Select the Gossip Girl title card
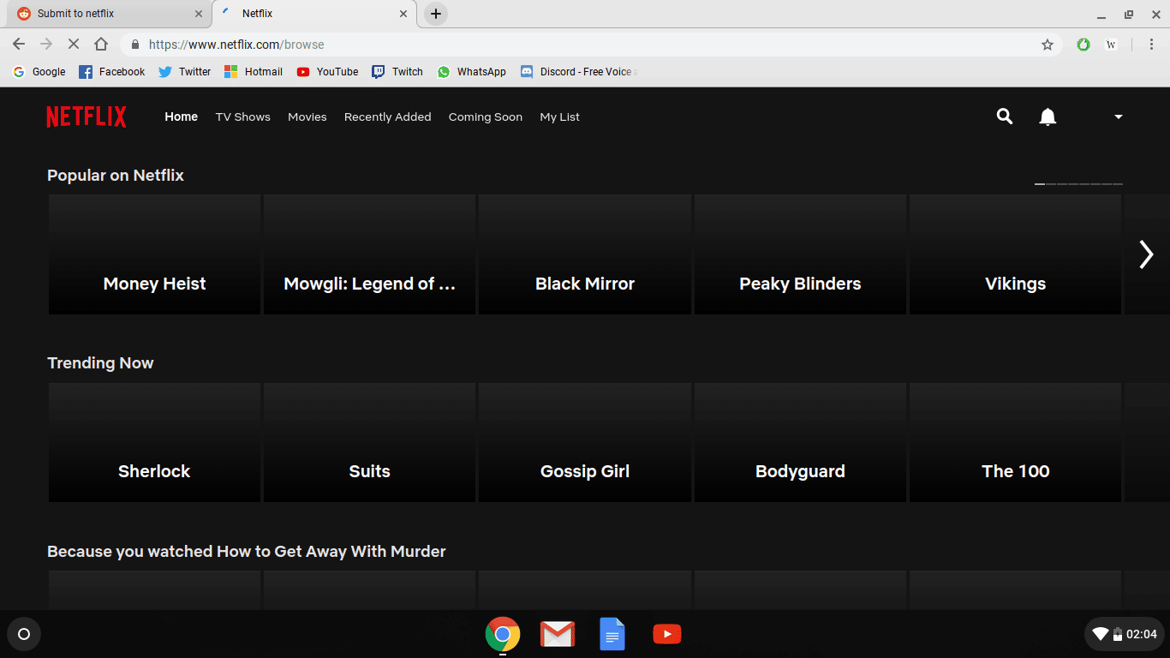Image resolution: width=1170 pixels, height=658 pixels. pyautogui.click(x=585, y=442)
